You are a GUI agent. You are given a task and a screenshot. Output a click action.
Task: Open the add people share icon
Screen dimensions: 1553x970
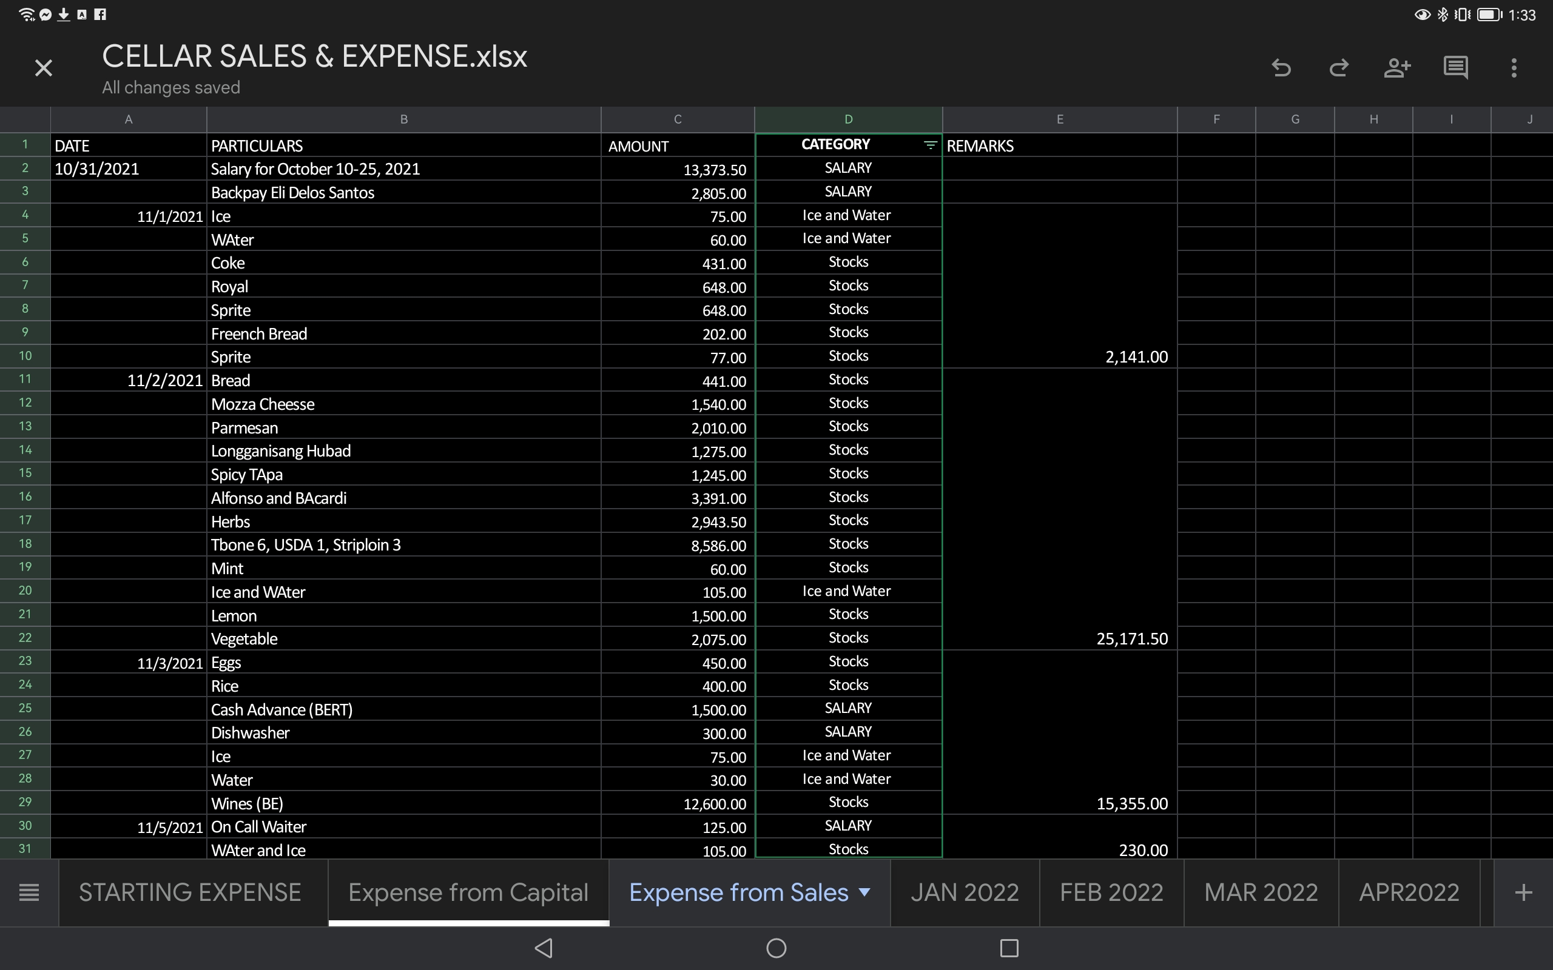coord(1397,68)
